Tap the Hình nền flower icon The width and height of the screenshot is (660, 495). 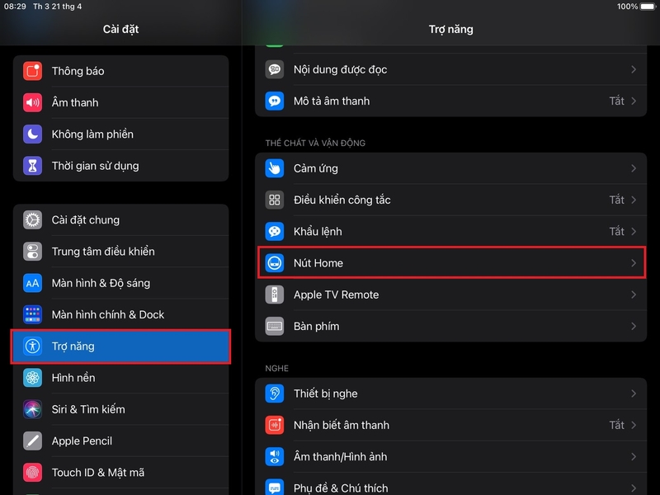tap(32, 378)
